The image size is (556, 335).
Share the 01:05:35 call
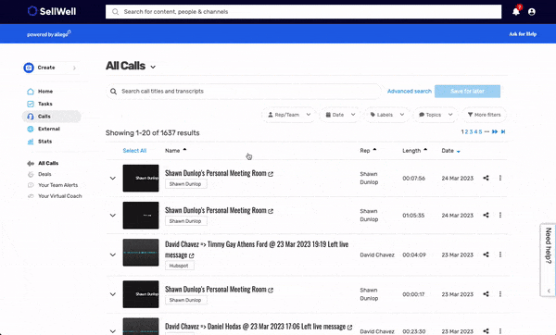point(486,215)
